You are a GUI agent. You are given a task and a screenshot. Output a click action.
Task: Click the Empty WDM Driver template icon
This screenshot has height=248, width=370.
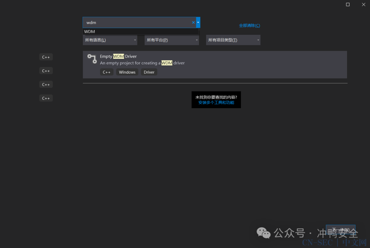click(92, 59)
